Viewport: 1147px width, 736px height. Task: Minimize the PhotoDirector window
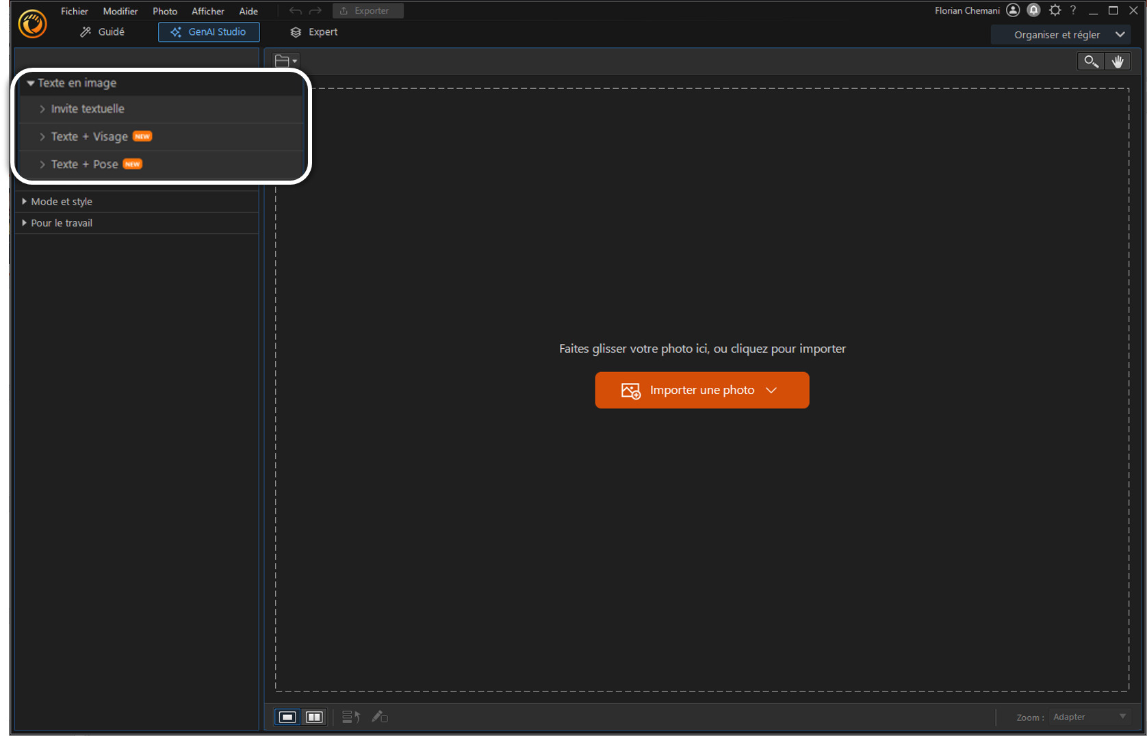(x=1094, y=11)
